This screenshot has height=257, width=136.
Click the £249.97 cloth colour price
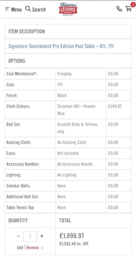pyautogui.click(x=115, y=106)
